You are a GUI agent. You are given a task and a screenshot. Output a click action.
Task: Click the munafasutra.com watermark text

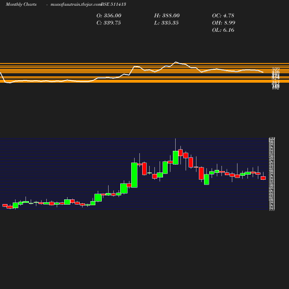click(x=76, y=4)
